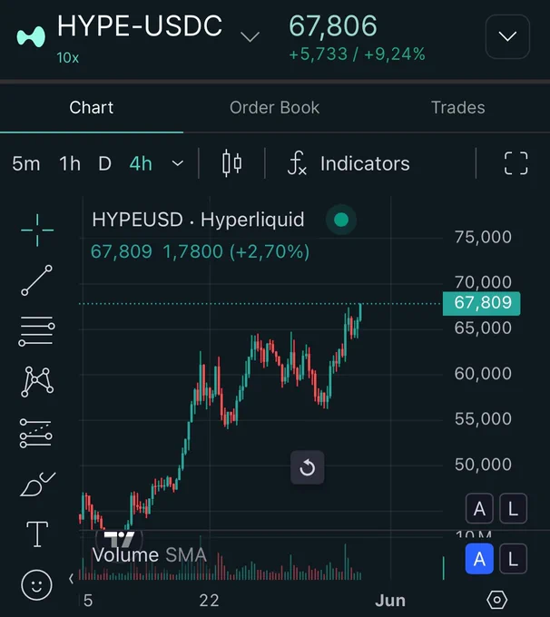Select the text annotation tool
This screenshot has height=617, width=550.
[x=37, y=534]
